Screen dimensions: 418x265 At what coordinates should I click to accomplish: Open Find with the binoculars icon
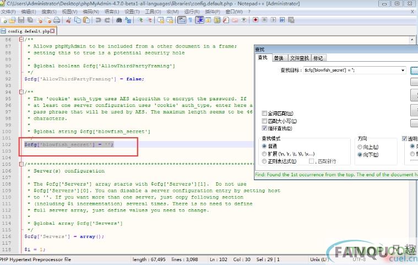tap(119, 20)
